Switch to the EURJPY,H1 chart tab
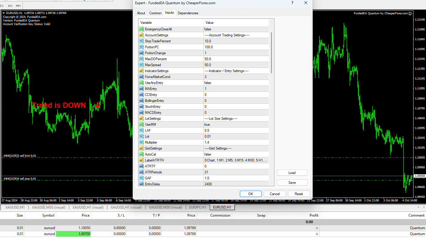The image size is (426, 247). point(197,207)
